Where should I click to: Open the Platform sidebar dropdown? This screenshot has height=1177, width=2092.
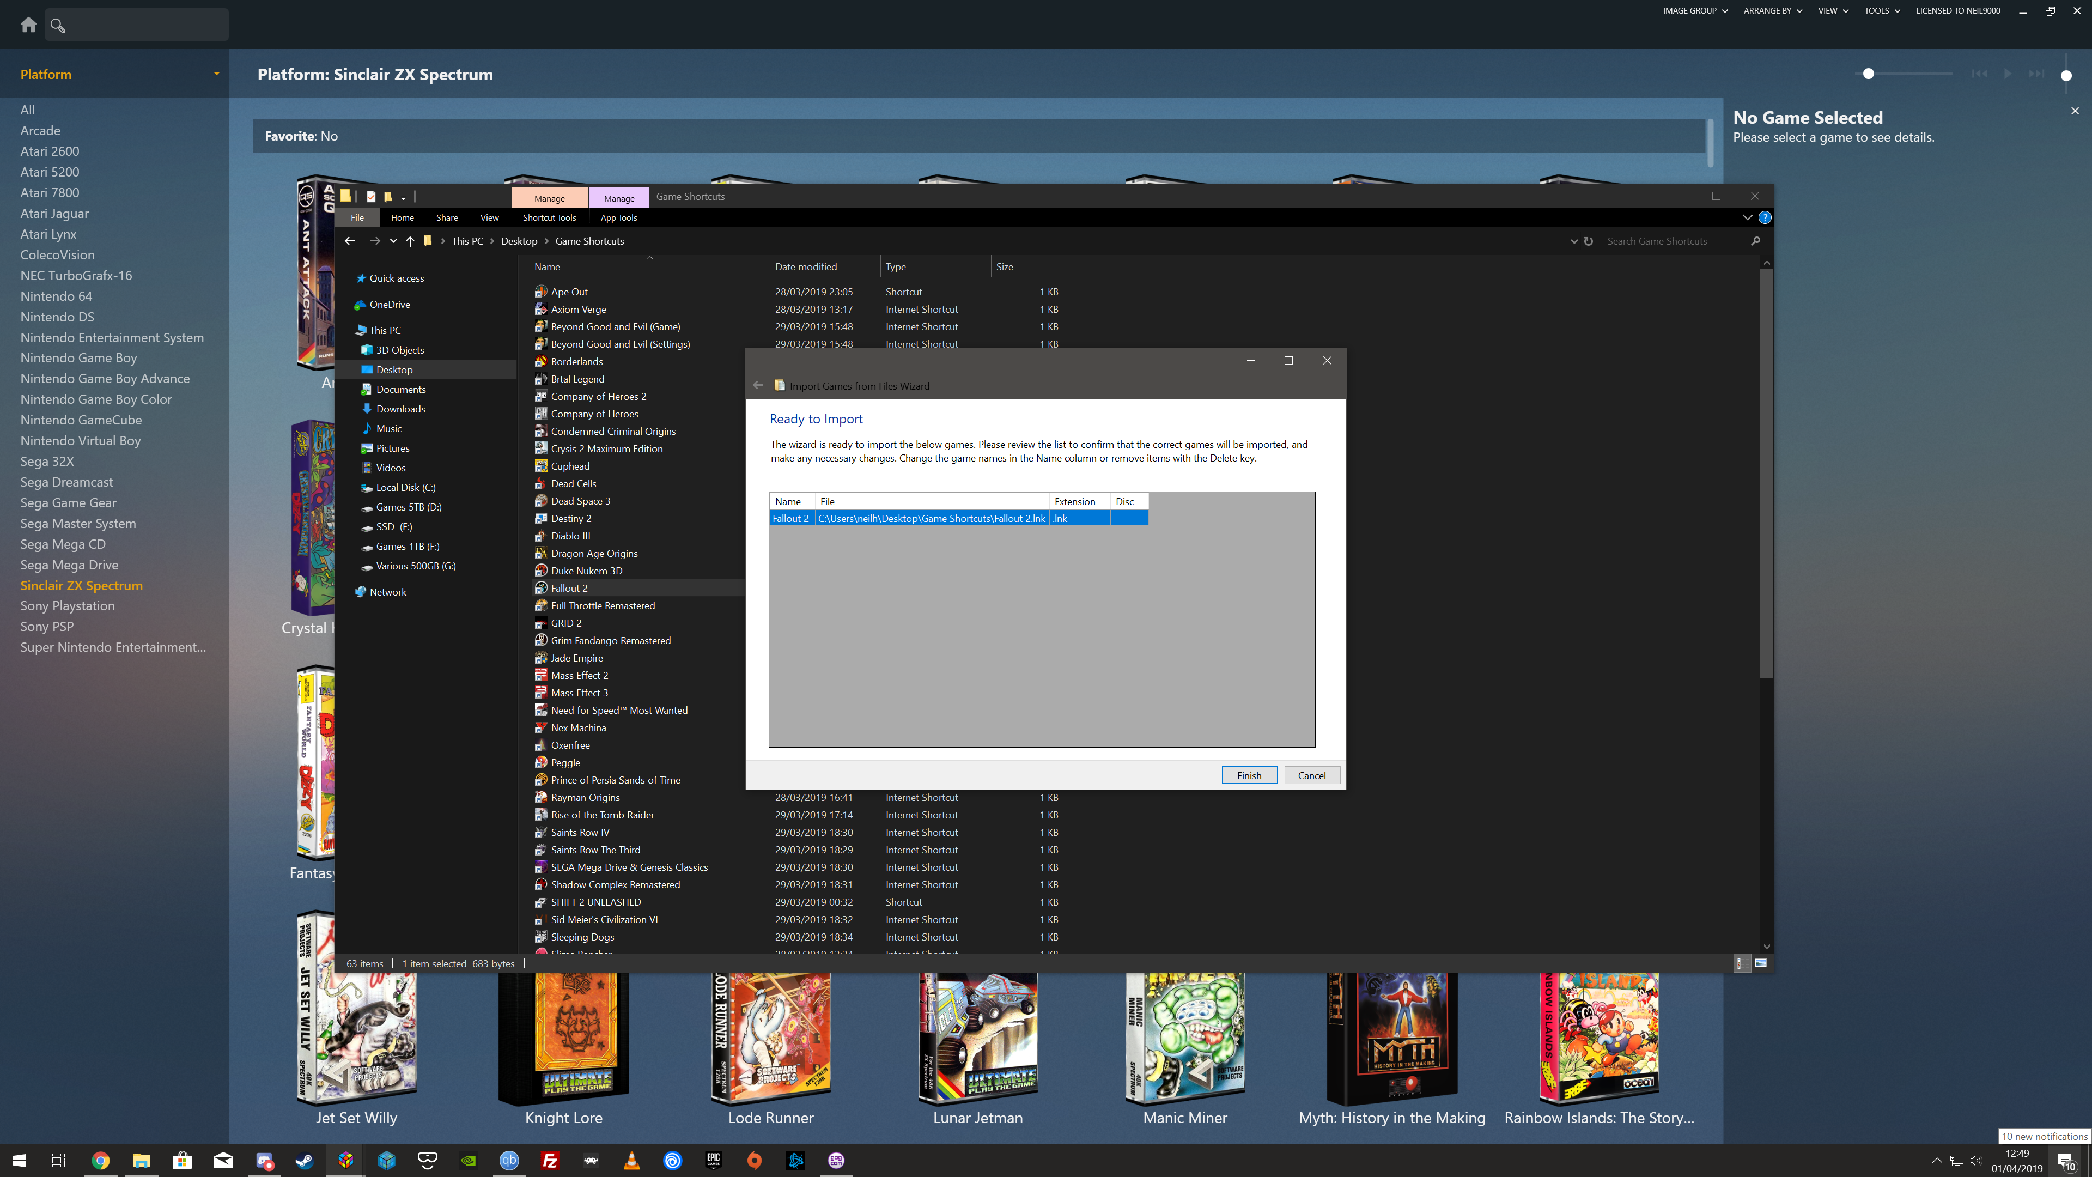216,74
